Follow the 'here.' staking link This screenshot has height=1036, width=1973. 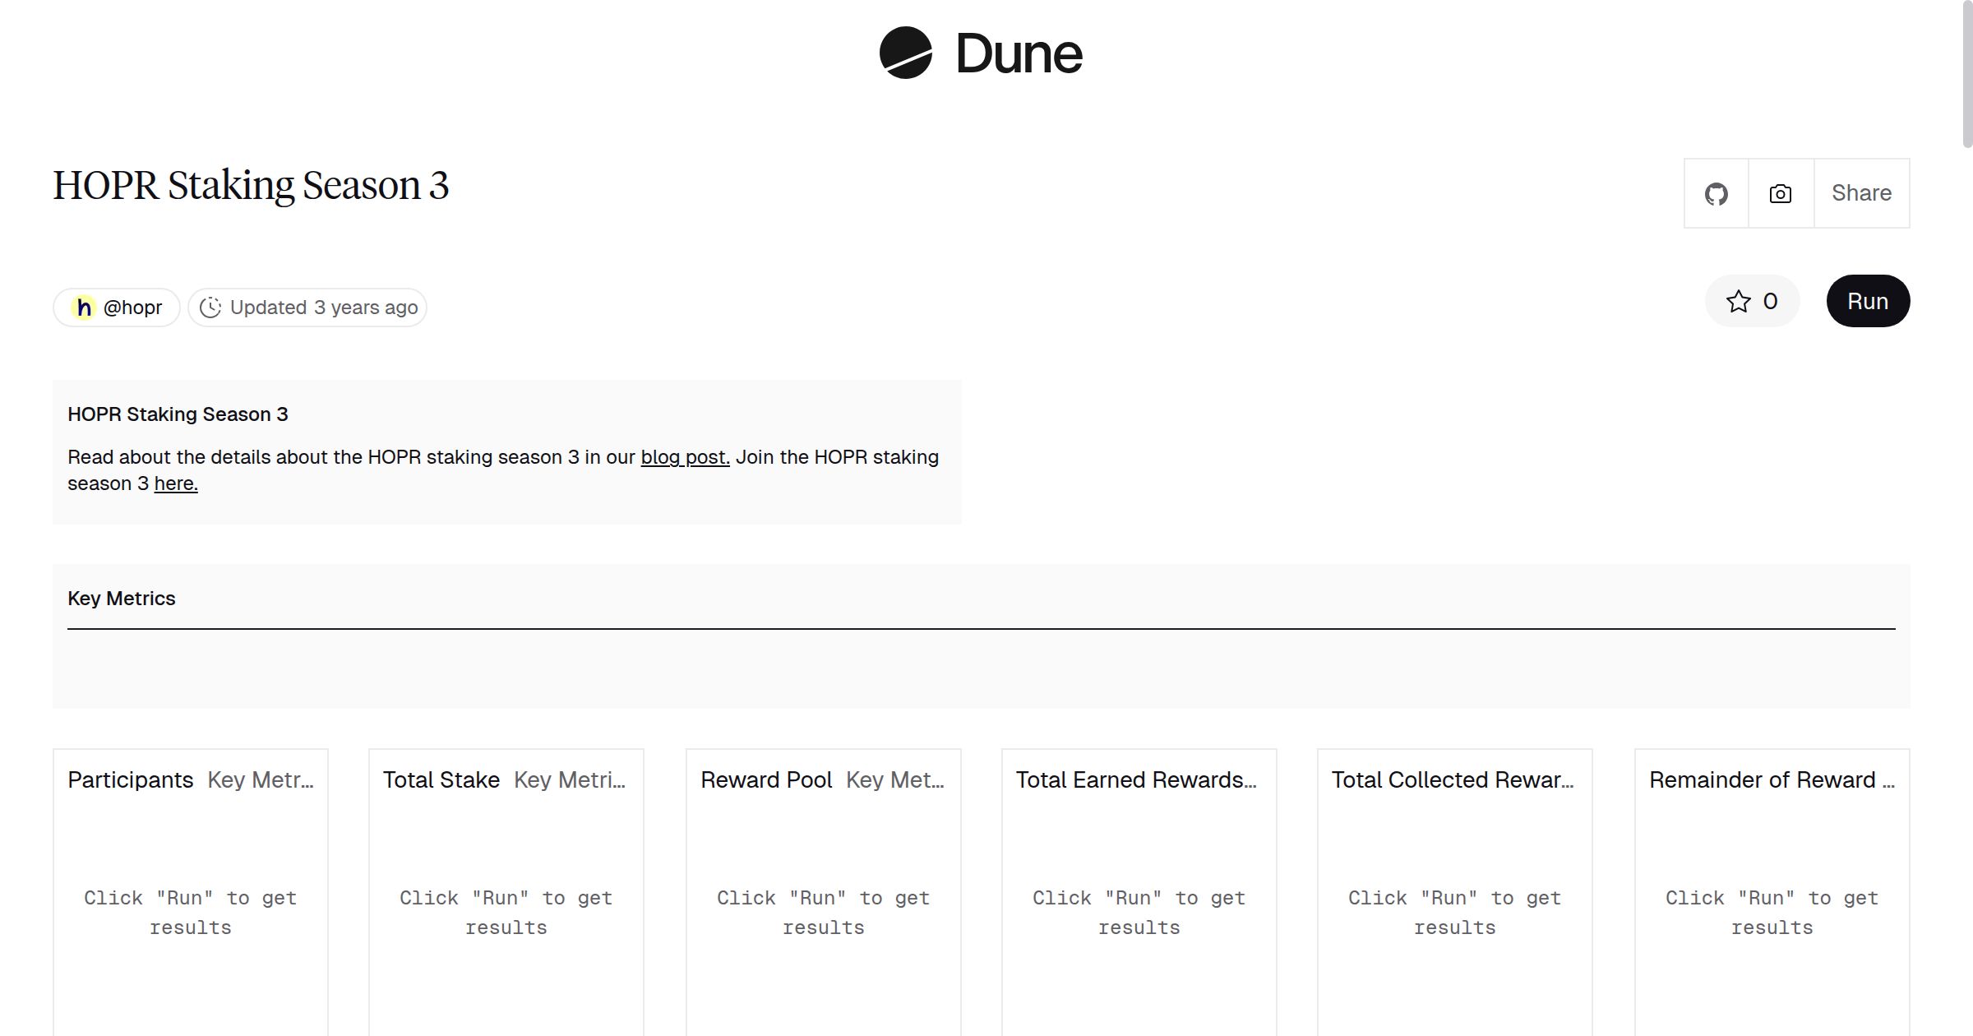(176, 483)
